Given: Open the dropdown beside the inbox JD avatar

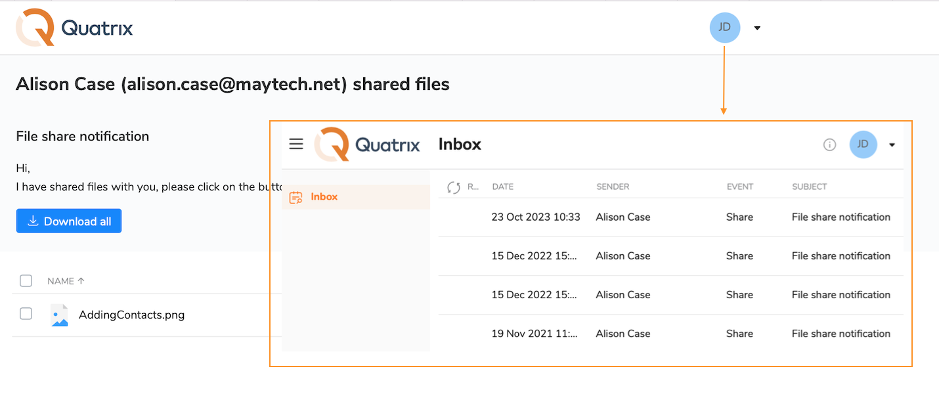Looking at the screenshot, I should pyautogui.click(x=891, y=145).
